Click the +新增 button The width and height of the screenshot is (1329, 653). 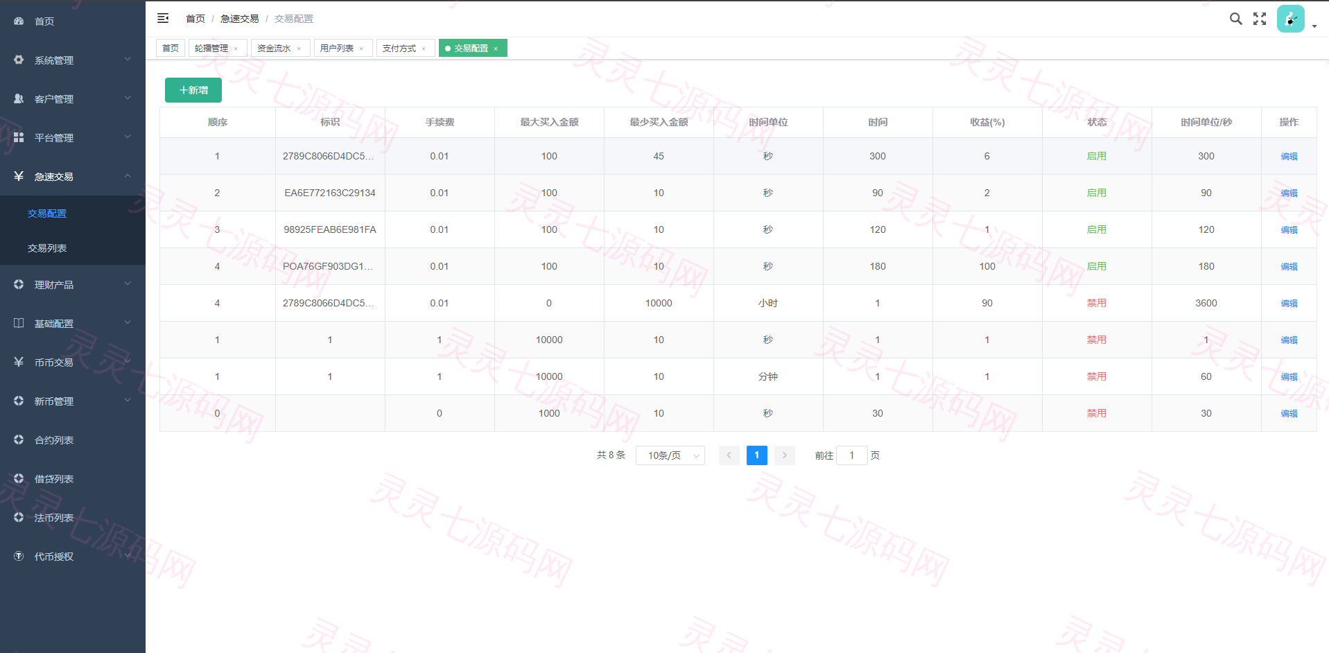tap(193, 90)
